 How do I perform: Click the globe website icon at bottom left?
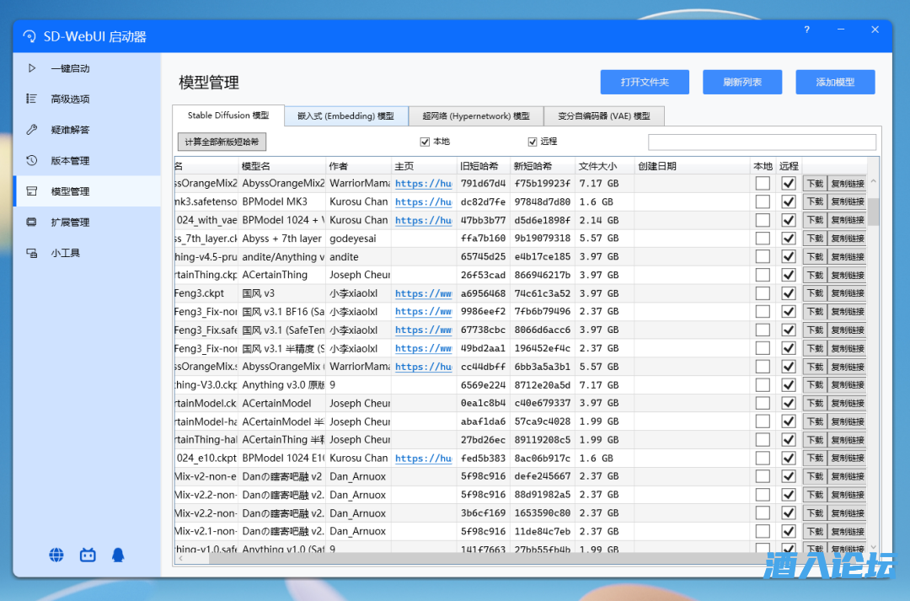point(56,555)
